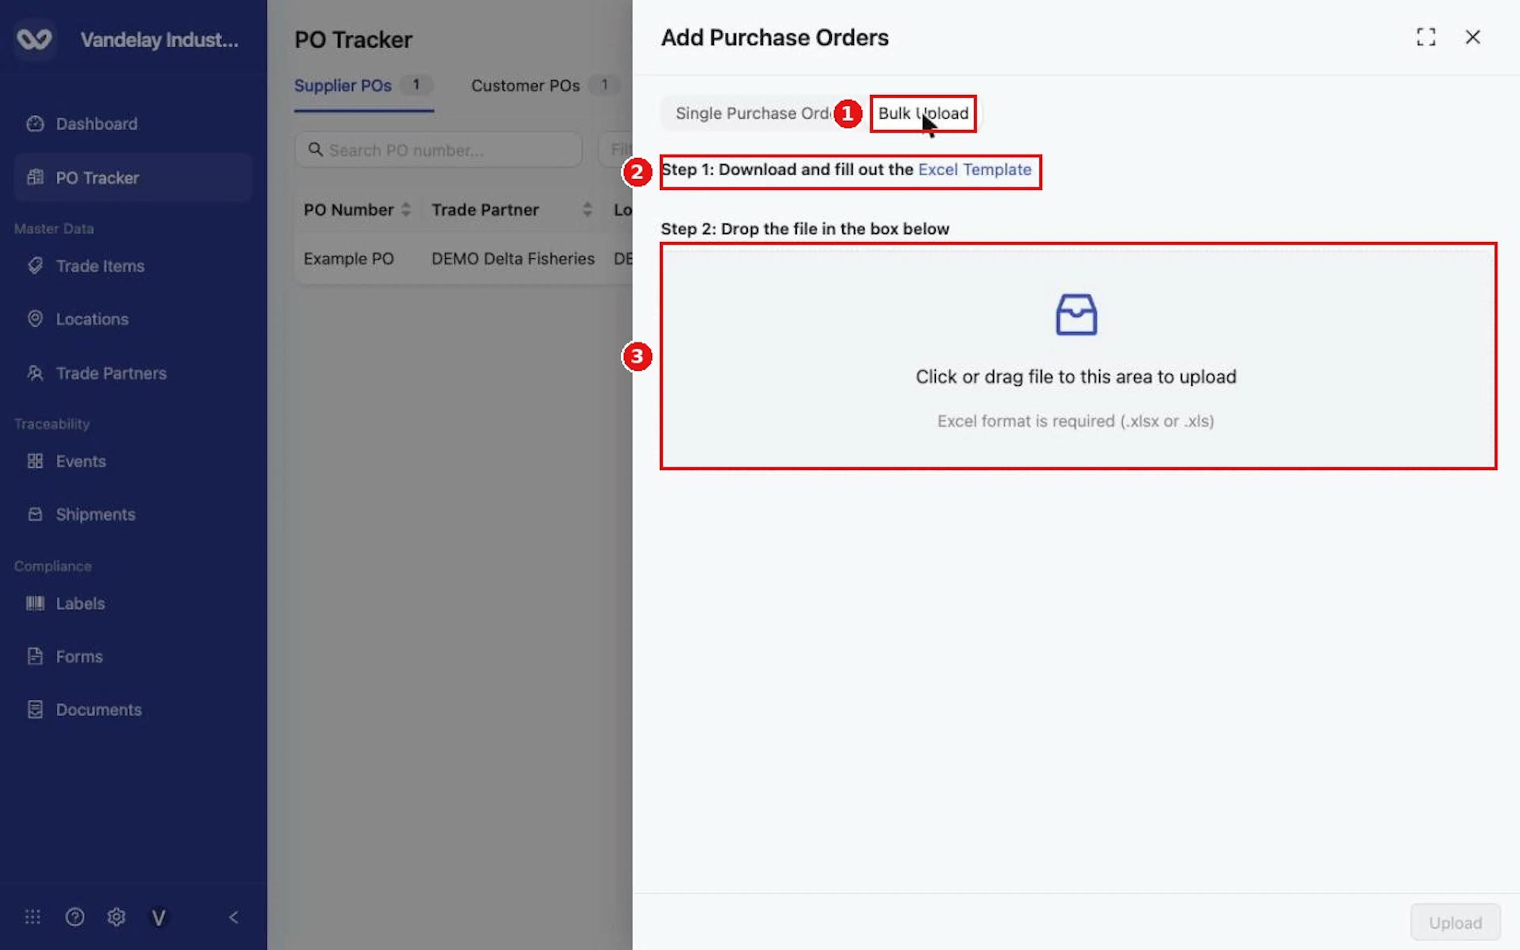Screen dimensions: 1520x950
Task: Click the Vandelay Industries organization name
Action: pos(160,40)
